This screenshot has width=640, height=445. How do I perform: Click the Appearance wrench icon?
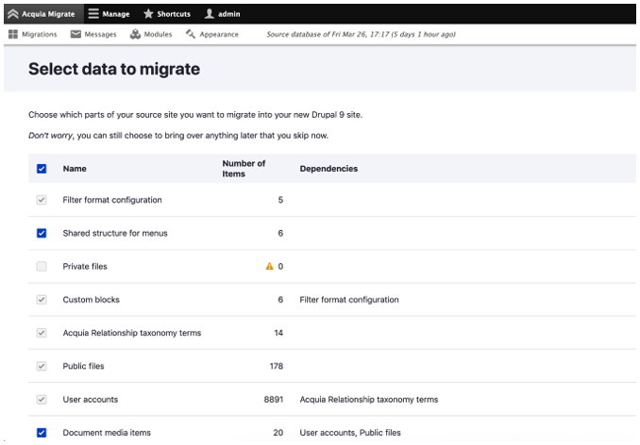click(x=191, y=35)
